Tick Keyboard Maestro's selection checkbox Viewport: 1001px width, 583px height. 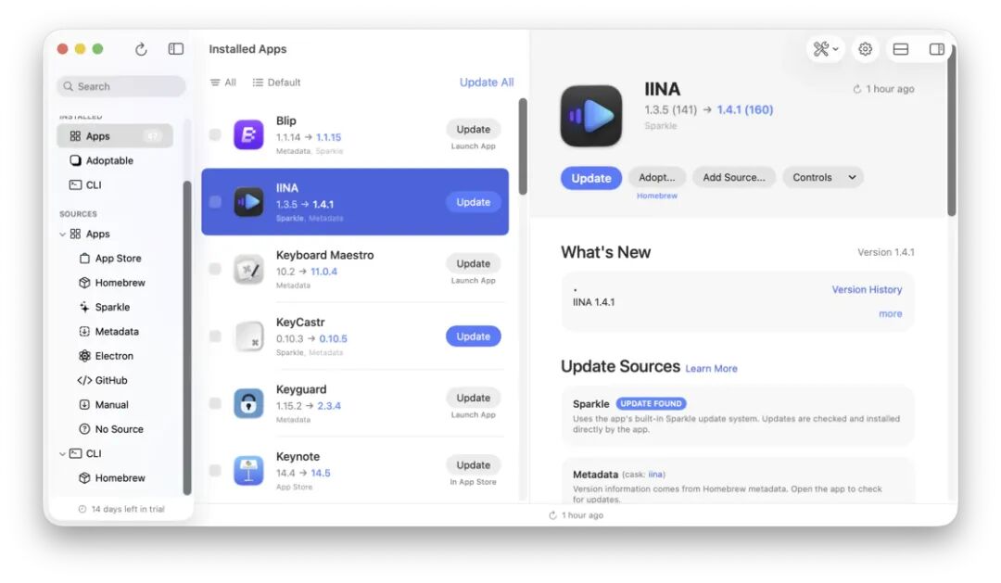click(x=215, y=263)
